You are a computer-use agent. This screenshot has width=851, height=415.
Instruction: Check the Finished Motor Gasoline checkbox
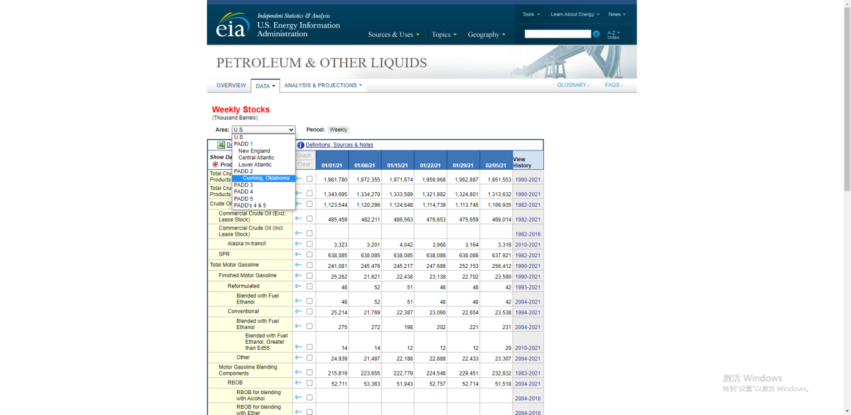[310, 276]
